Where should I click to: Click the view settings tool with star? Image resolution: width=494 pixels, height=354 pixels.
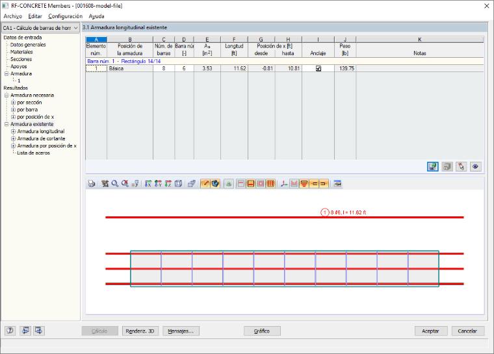coord(105,183)
